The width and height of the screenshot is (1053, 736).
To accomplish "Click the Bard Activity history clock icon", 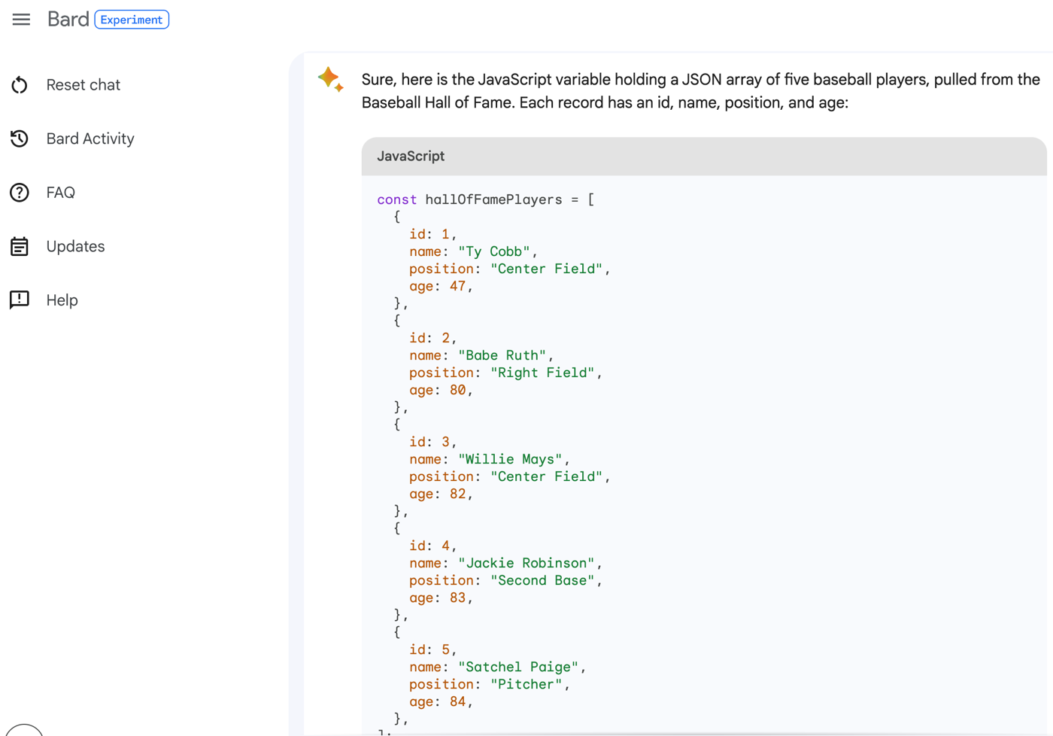I will click(20, 138).
